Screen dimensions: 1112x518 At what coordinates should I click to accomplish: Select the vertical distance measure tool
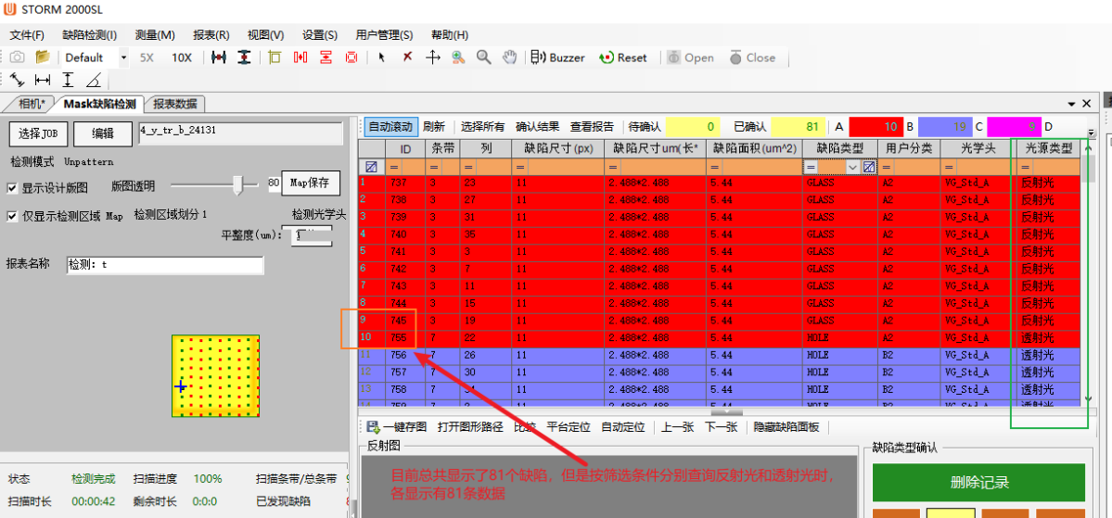coord(68,80)
